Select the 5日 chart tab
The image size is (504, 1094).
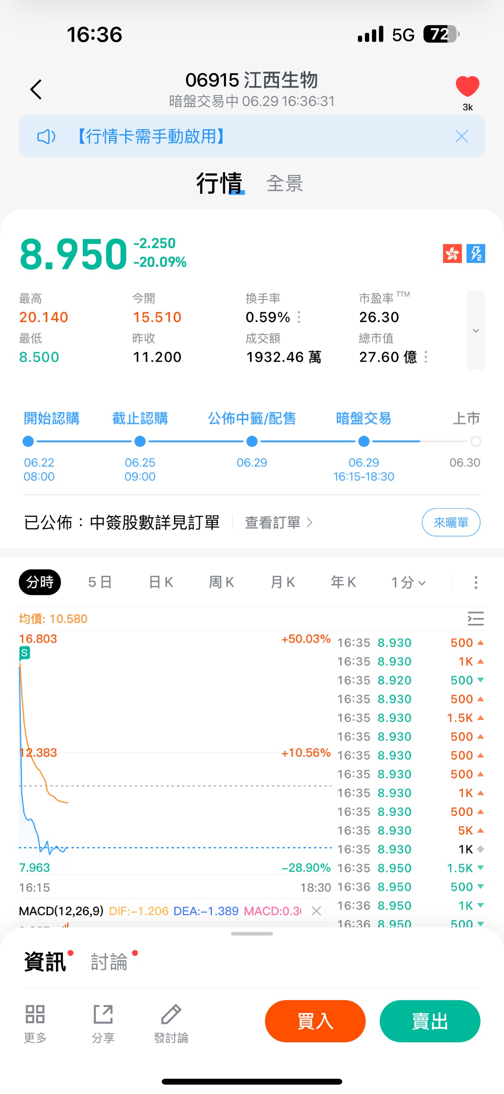[x=100, y=582]
